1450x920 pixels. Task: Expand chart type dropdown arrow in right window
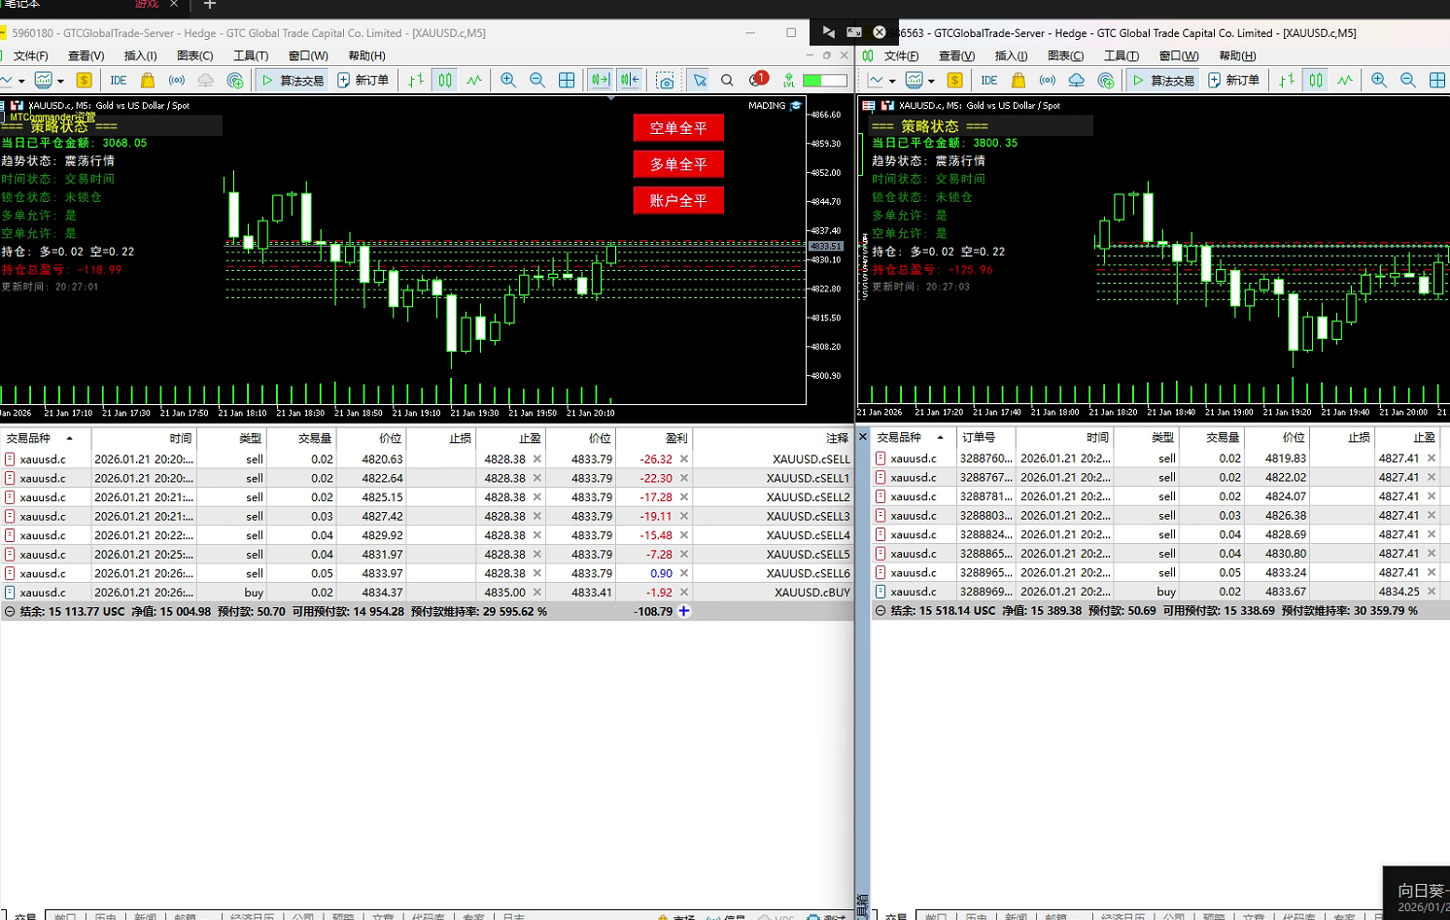(892, 82)
